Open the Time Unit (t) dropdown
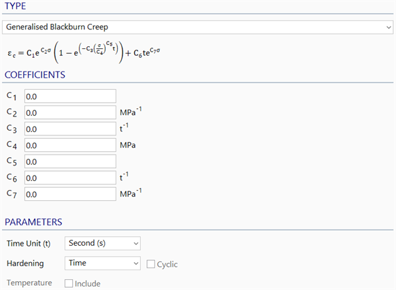Image resolution: width=396 pixels, height=290 pixels. coord(103,243)
